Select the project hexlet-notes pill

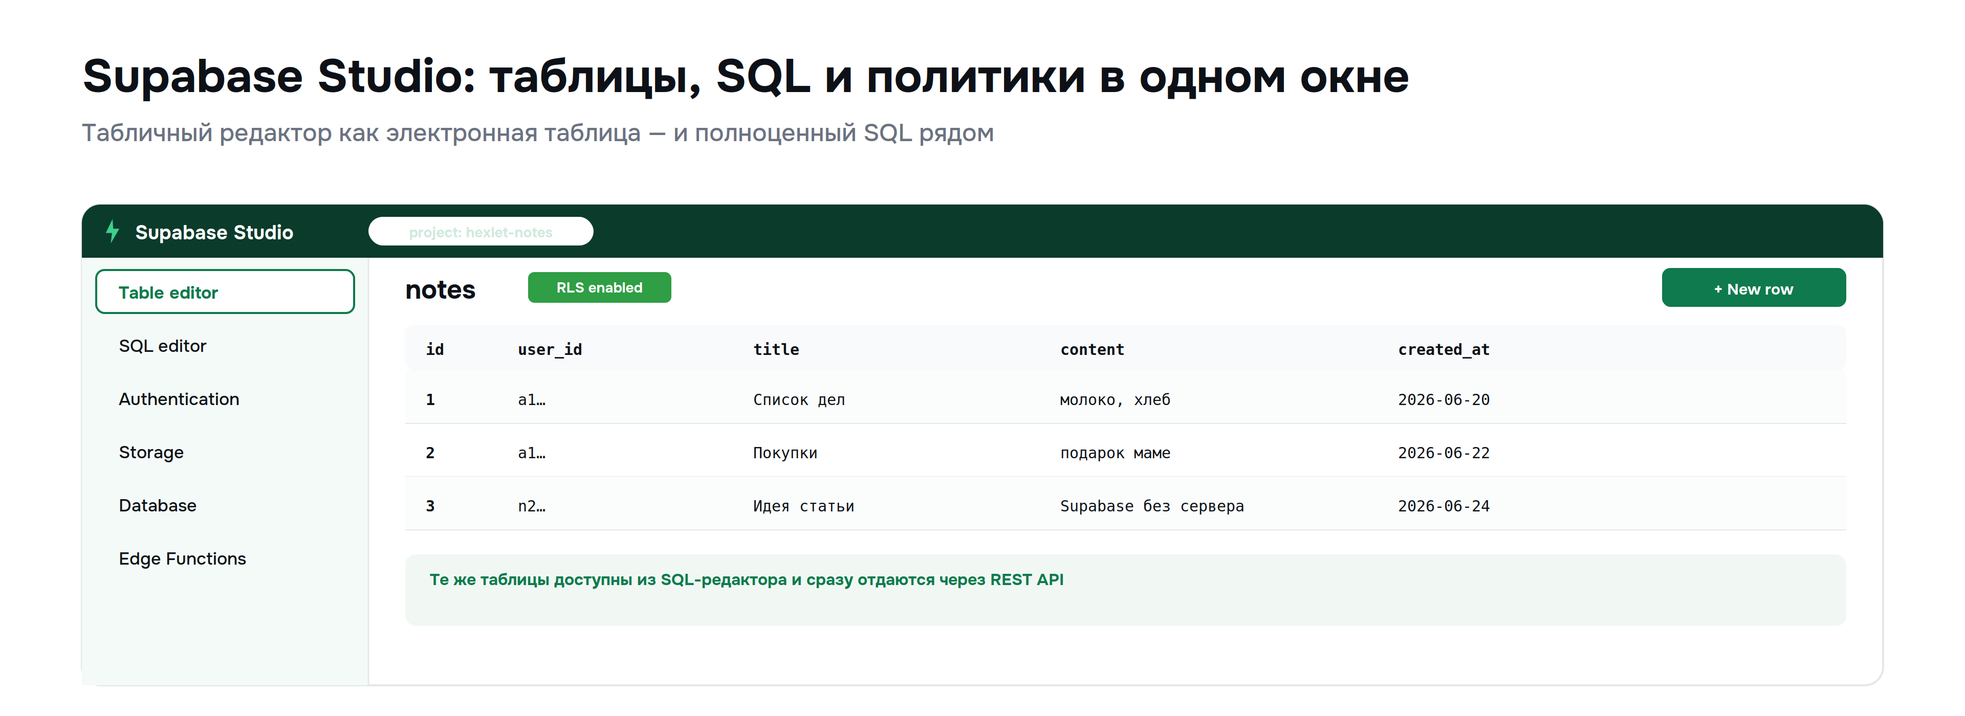point(481,232)
